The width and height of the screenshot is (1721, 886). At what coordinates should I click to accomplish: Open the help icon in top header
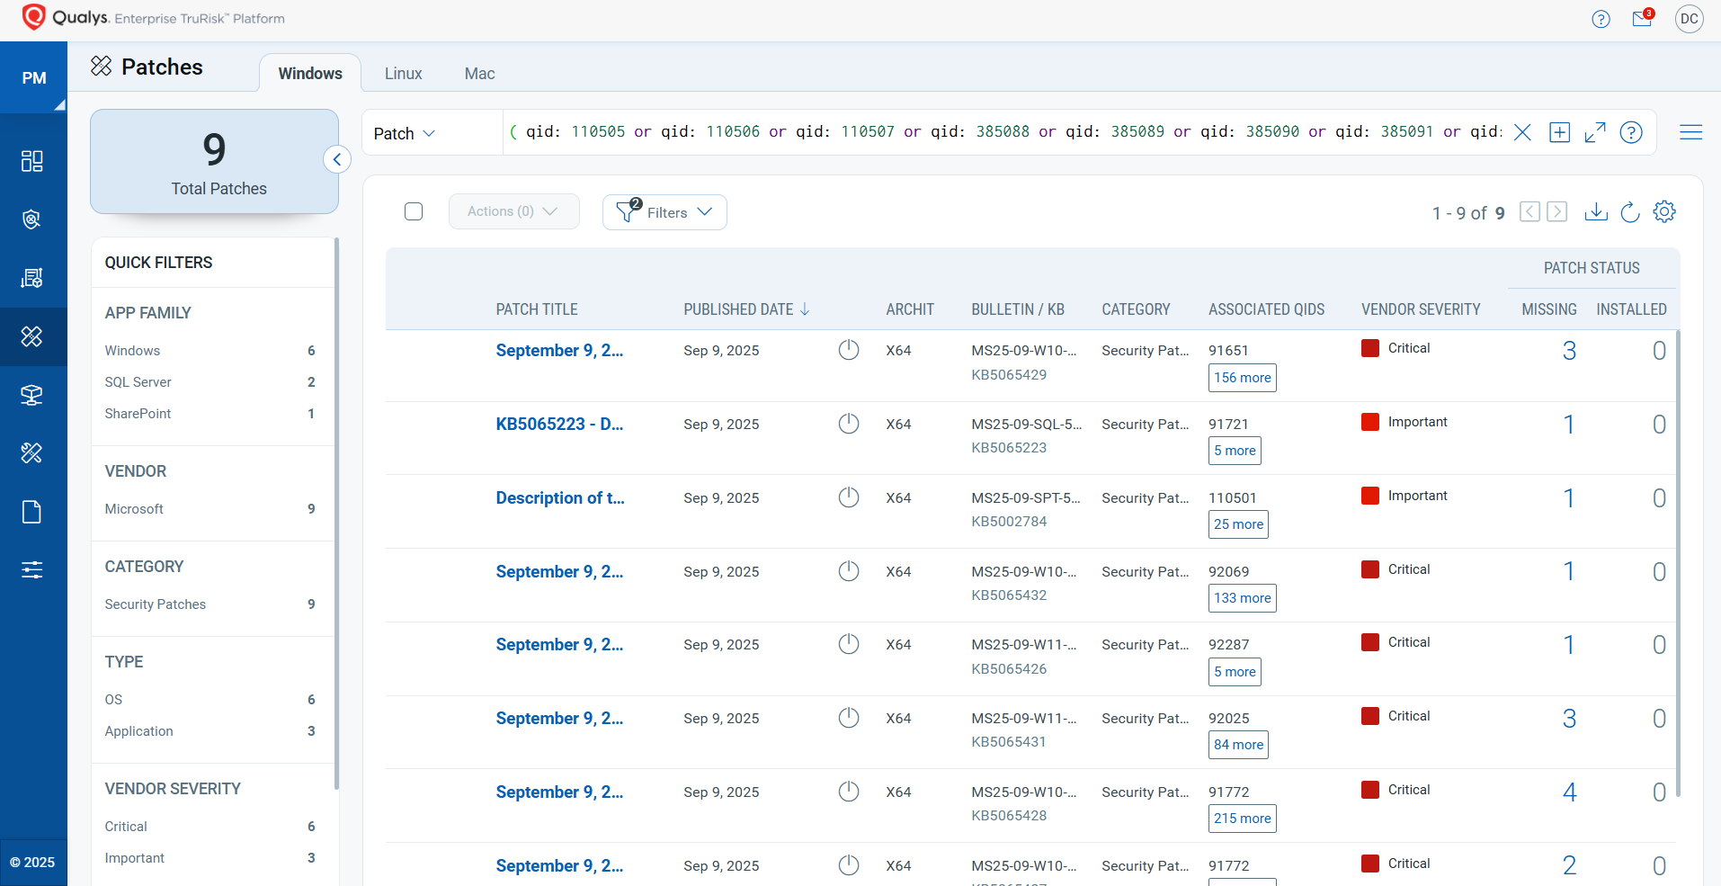point(1601,19)
